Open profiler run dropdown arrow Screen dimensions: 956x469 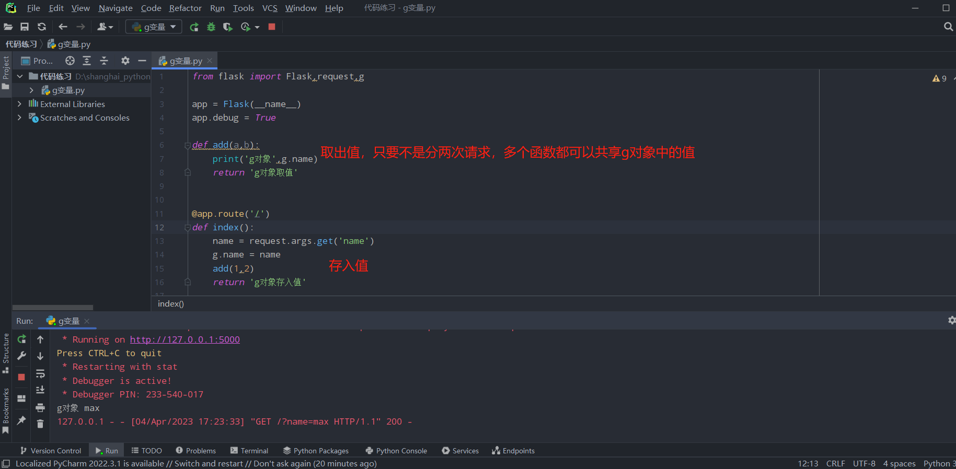(257, 27)
